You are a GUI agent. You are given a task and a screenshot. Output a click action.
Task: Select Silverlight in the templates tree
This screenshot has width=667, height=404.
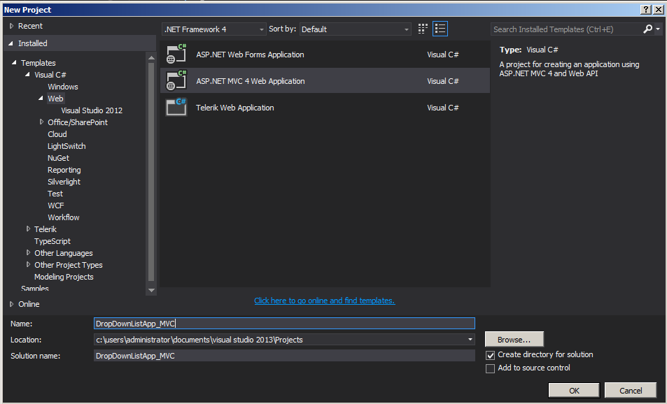(64, 182)
